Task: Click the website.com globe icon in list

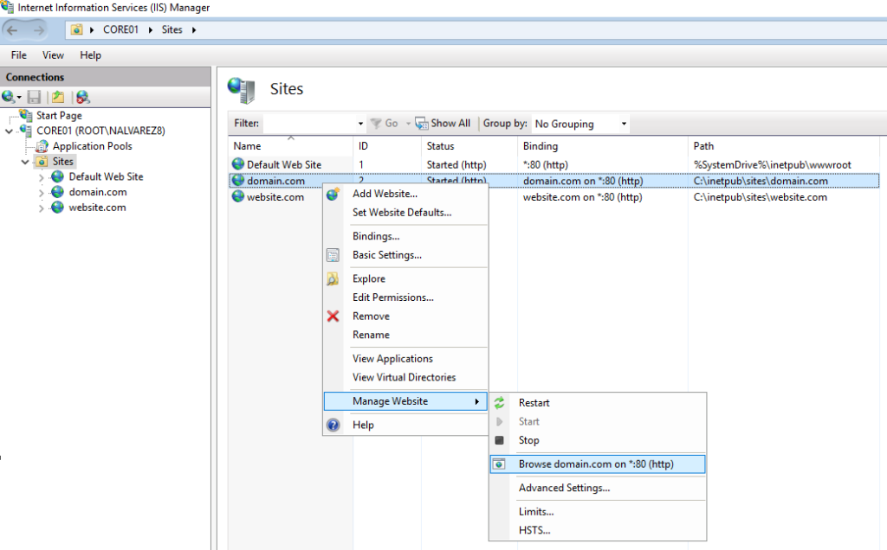Action: coord(238,196)
